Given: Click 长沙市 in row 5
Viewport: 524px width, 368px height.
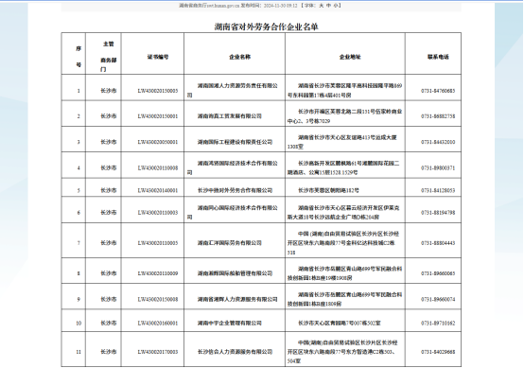Looking at the screenshot, I should (108, 190).
